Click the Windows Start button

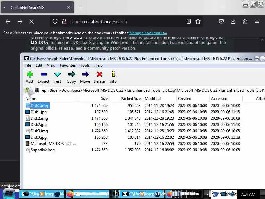(x=9, y=194)
